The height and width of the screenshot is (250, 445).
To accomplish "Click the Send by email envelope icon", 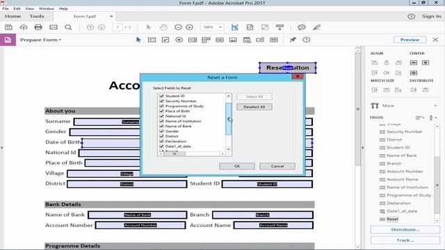I will coord(54,27).
